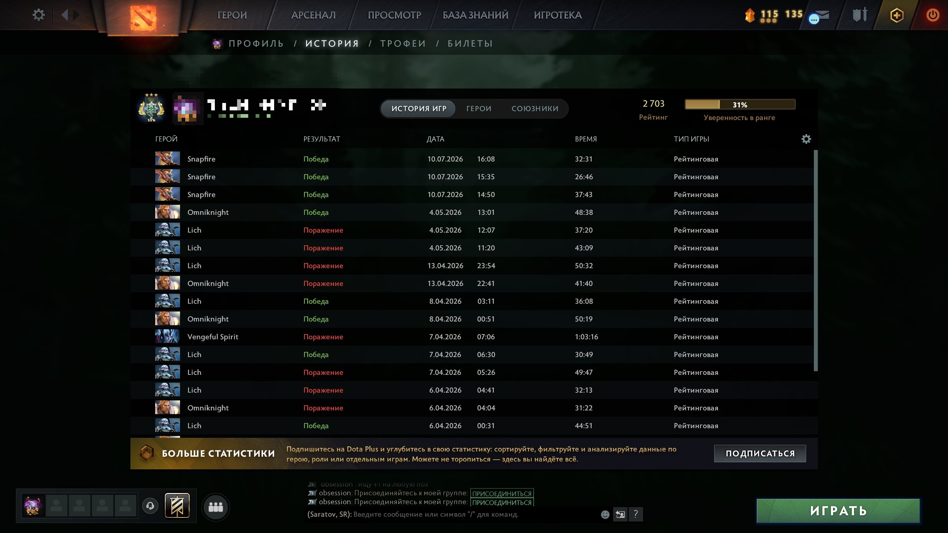This screenshot has width=948, height=533.
Task: Click the ПОДПИСАТЬСЯ button
Action: (x=760, y=453)
